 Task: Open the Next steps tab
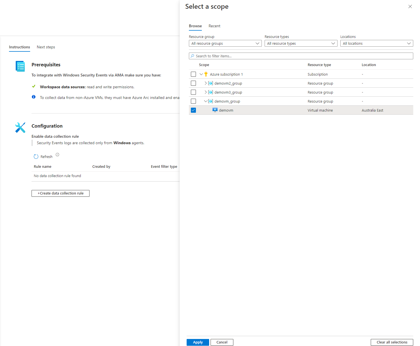coord(46,47)
